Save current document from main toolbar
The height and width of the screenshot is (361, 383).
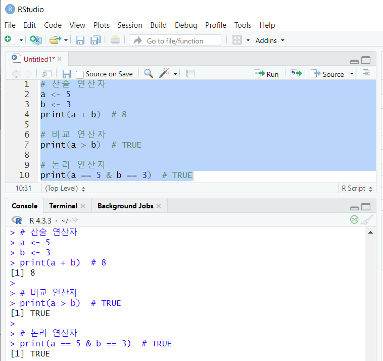[x=80, y=40]
